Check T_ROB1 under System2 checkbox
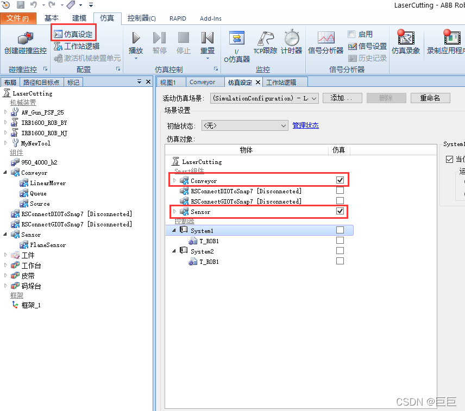This screenshot has height=411, width=465. (x=340, y=261)
